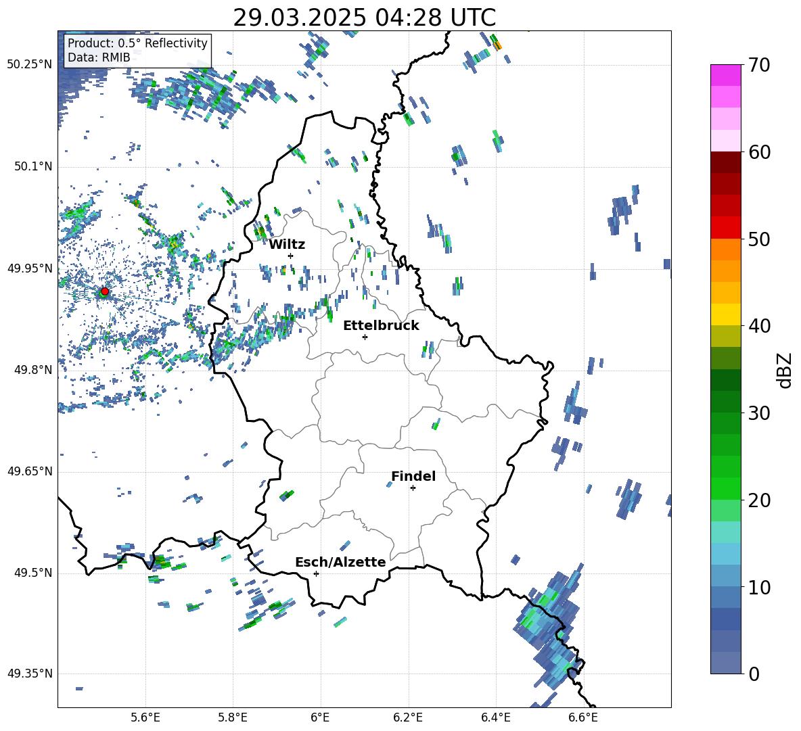Click the Esch/Alzette city label
Viewport: 801px width, 731px height.
(x=340, y=563)
